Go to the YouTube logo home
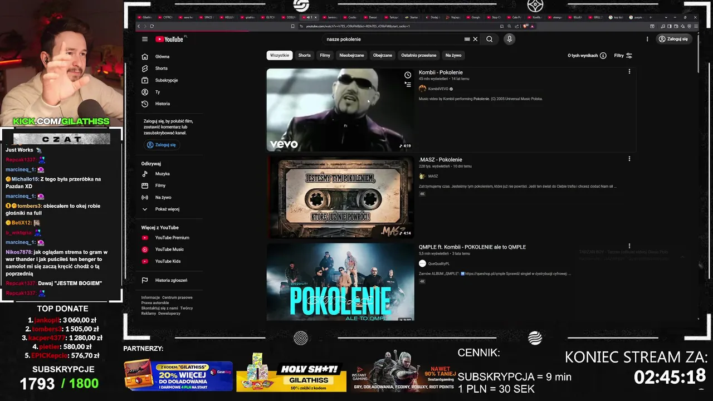The height and width of the screenshot is (401, 713). tap(170, 39)
